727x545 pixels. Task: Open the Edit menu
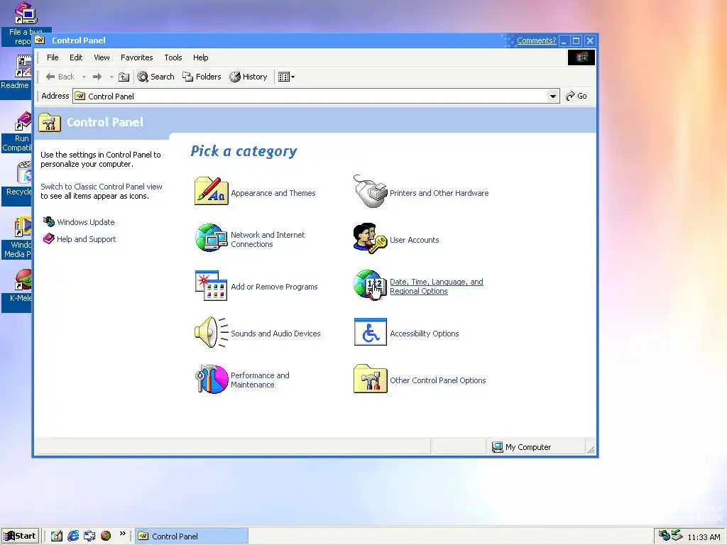tap(76, 57)
